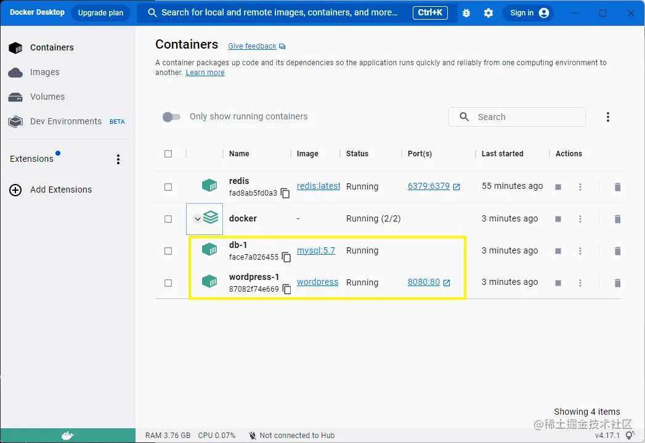Open the Volumes section
The height and width of the screenshot is (443, 645).
47,97
